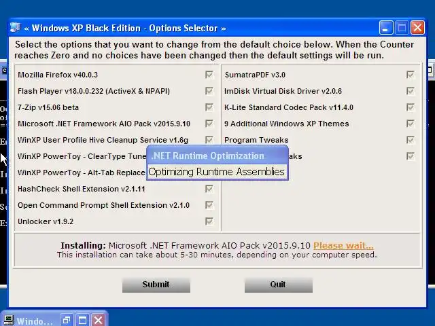This screenshot has width=435, height=326.
Task: Uncheck the Program Tweaks option
Action: click(x=411, y=140)
